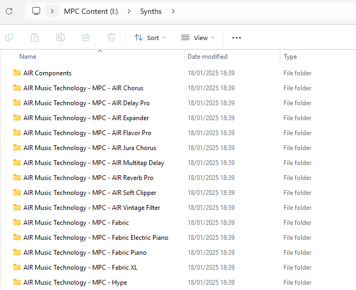Viewport: 356px width, 290px height.
Task: Open chevron after Synths breadcrumb
Action: pos(173,11)
